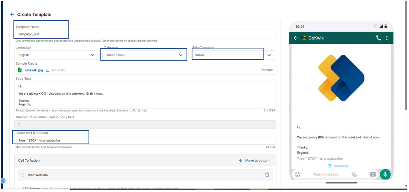Viewport: 409px width, 192px height.
Task: Click Move to bottom in Call To Action
Action: (x=257, y=160)
